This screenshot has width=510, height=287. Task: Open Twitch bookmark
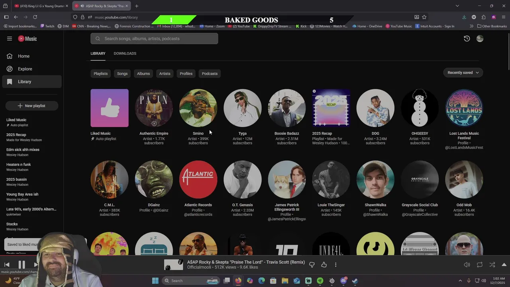[x=47, y=26]
